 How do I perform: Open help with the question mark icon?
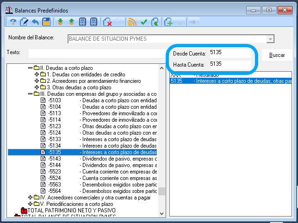click(13, 22)
